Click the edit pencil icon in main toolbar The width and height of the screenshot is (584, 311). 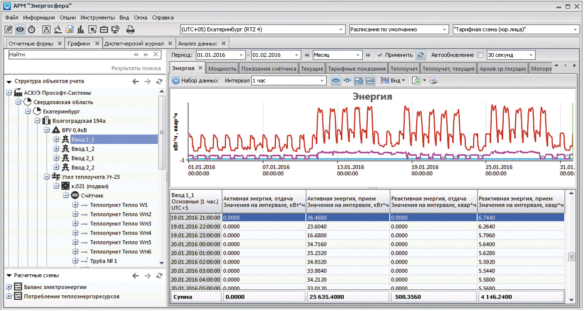(8, 29)
